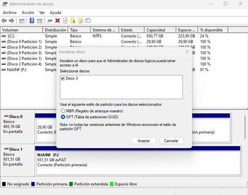Click the connect/refresh disk toolbar icon
This screenshot has width=248, height=195.
coord(50,21)
